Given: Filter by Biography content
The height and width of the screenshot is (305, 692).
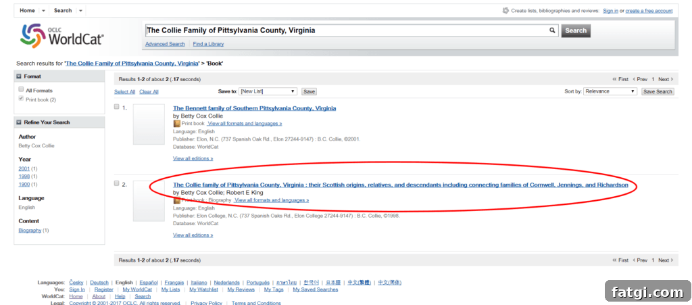Looking at the screenshot, I should click(30, 231).
